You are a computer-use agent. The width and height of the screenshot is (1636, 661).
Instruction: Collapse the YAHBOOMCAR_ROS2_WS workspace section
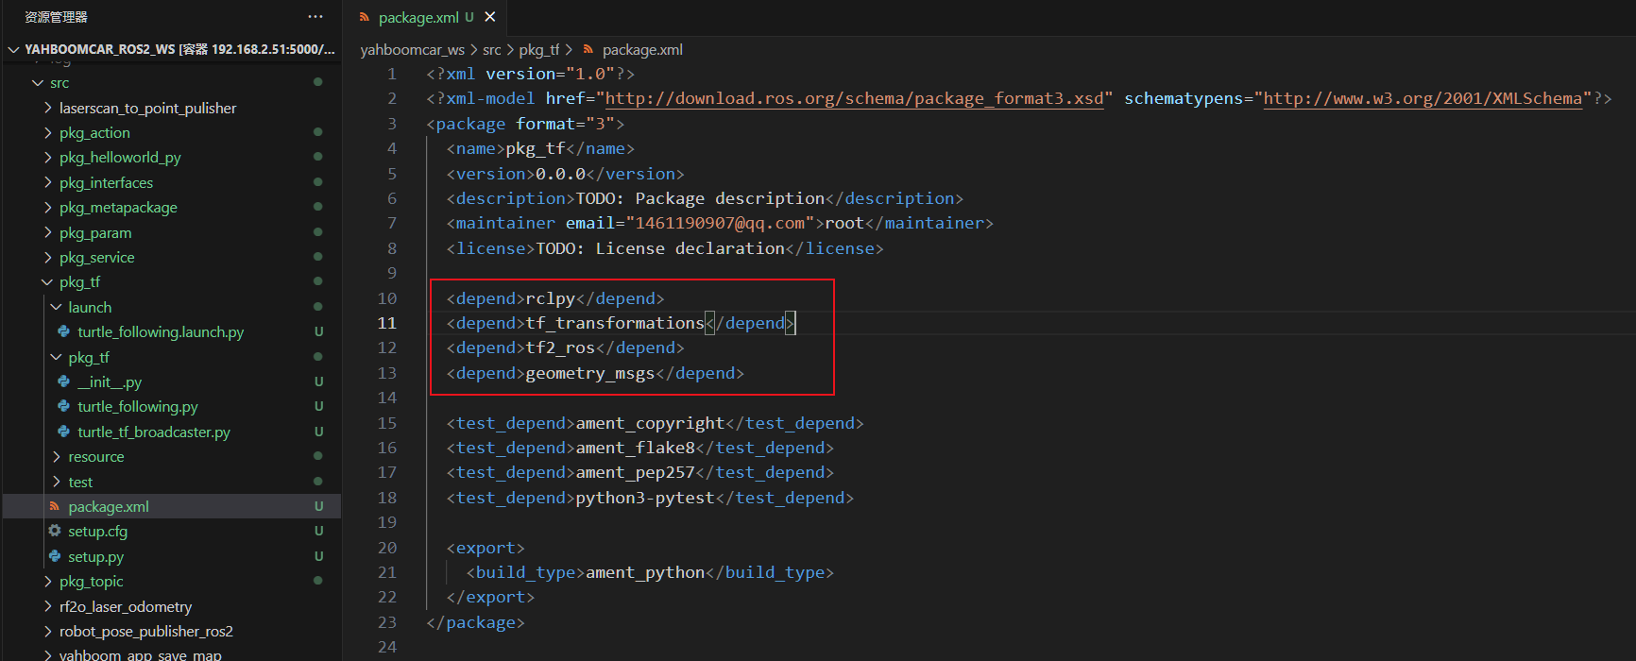coord(13,49)
